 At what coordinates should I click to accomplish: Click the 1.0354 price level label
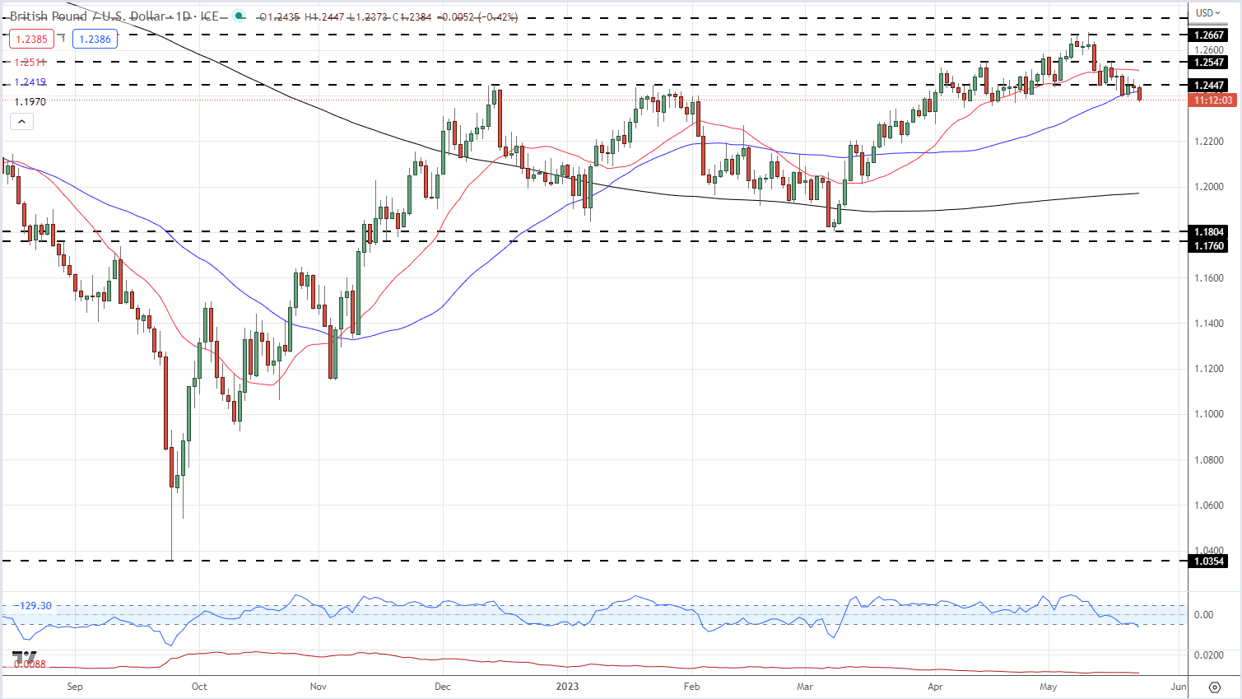click(x=1208, y=562)
